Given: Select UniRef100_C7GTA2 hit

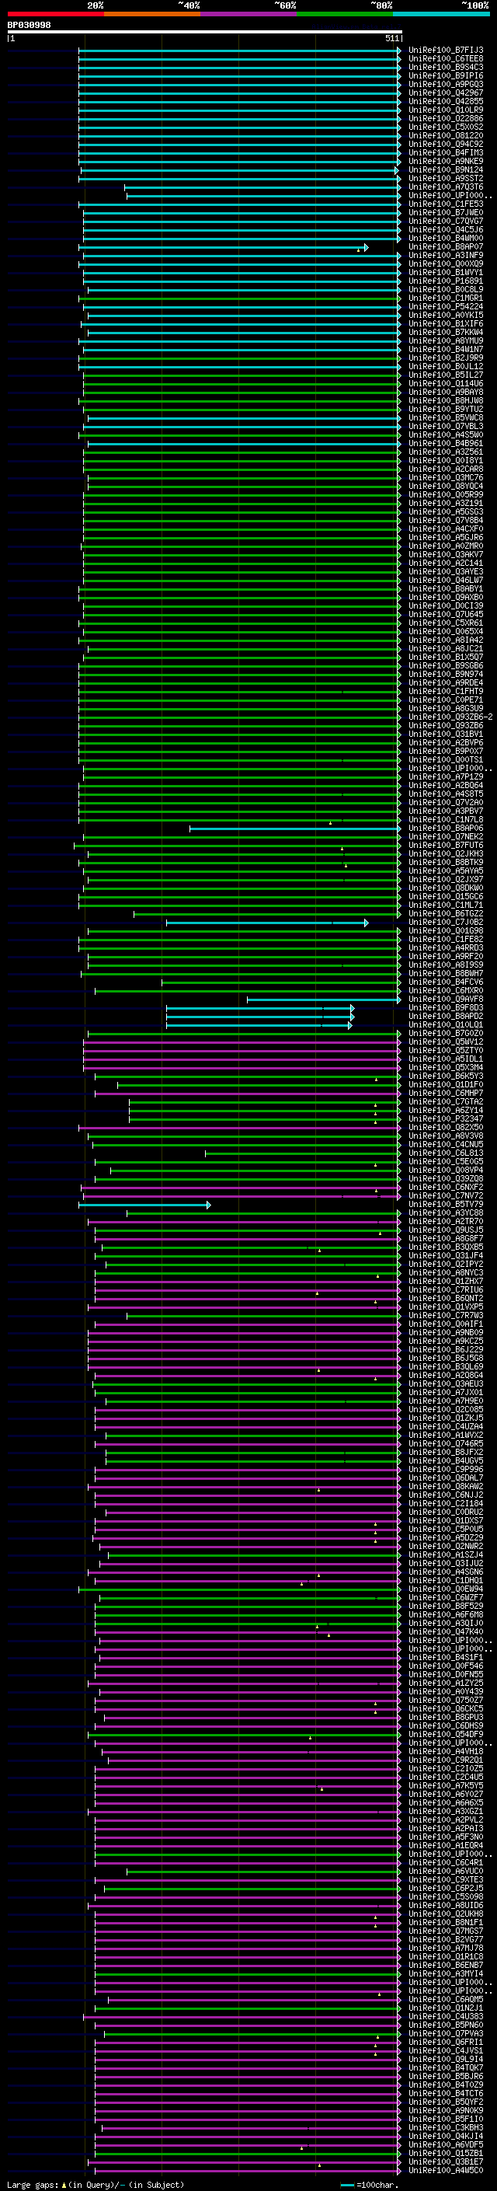Looking at the screenshot, I should (x=446, y=1101).
